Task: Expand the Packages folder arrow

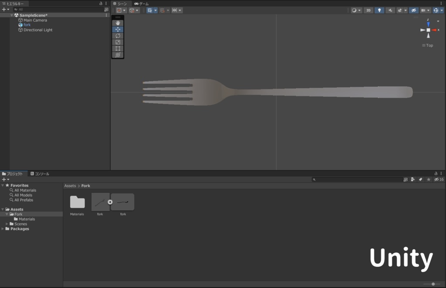Action: [3, 228]
